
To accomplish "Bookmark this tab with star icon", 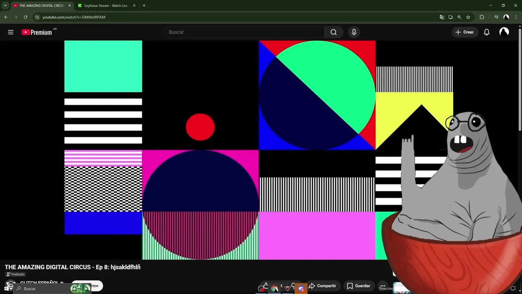I will (468, 17).
